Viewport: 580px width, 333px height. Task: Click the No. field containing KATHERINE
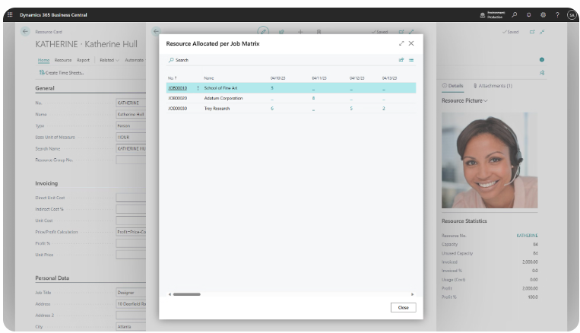pyautogui.click(x=131, y=103)
